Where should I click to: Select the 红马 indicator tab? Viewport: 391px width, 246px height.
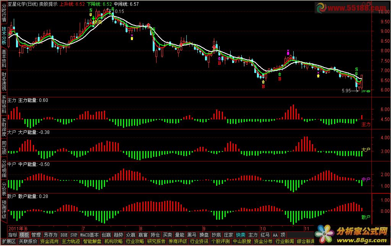265,235
